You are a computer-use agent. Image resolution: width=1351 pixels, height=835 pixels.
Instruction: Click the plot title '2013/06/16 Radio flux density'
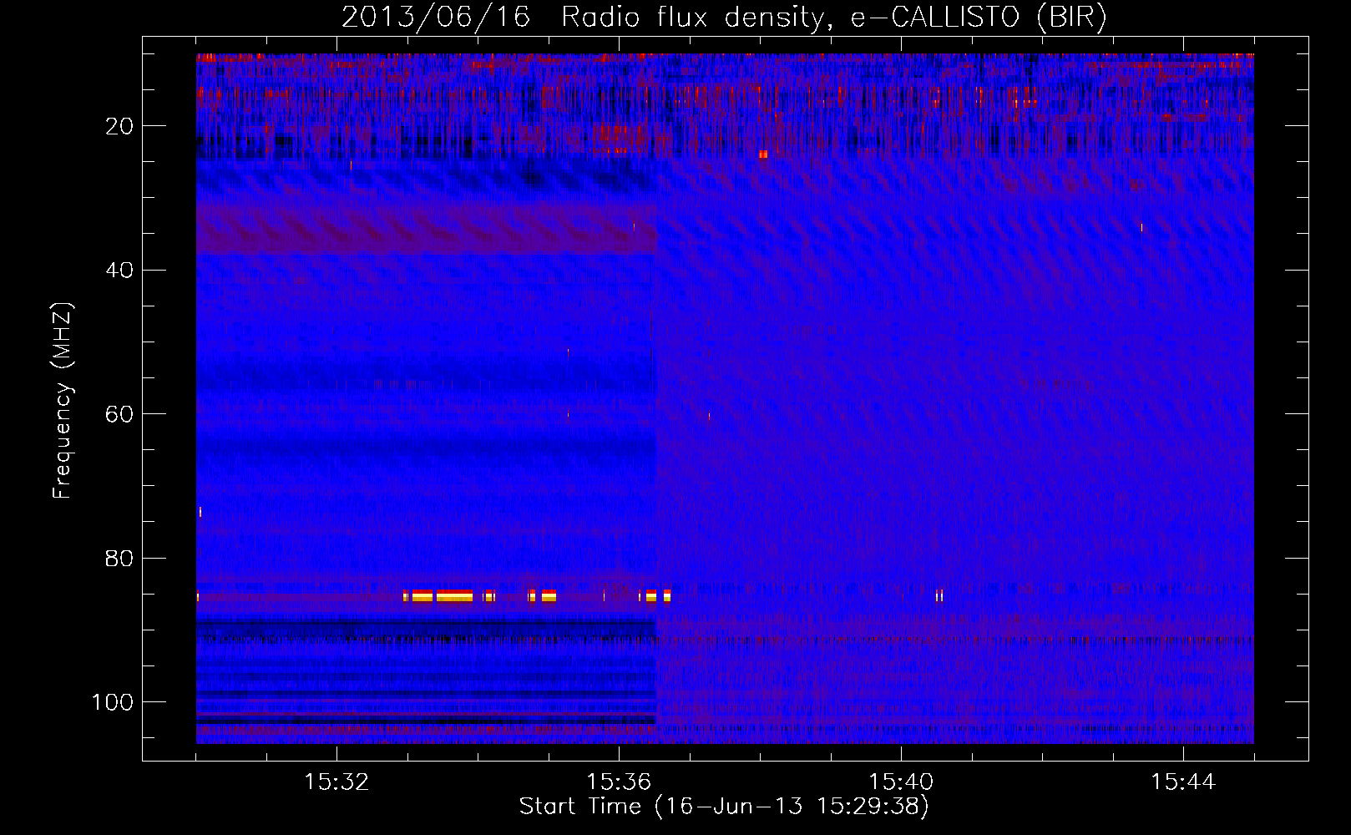click(x=724, y=17)
